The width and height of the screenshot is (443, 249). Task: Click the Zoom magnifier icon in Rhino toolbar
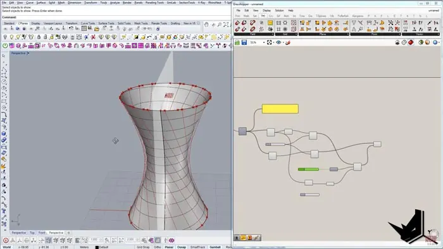click(x=219, y=25)
